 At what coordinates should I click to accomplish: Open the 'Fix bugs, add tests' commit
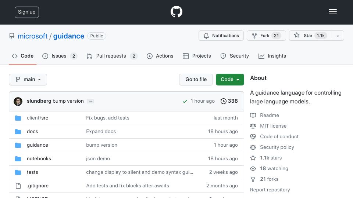(x=108, y=118)
